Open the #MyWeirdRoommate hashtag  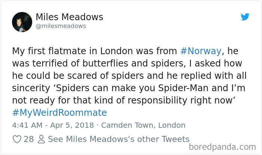pos(60,112)
